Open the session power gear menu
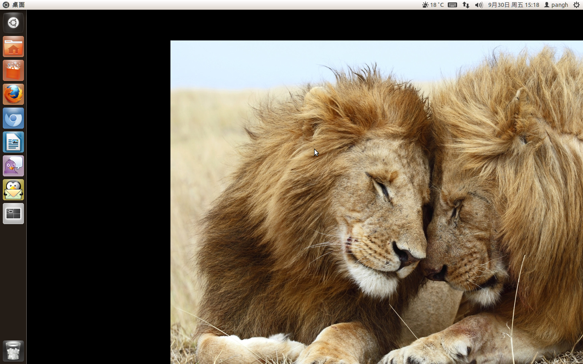Image resolution: width=583 pixels, height=364 pixels. point(577,5)
